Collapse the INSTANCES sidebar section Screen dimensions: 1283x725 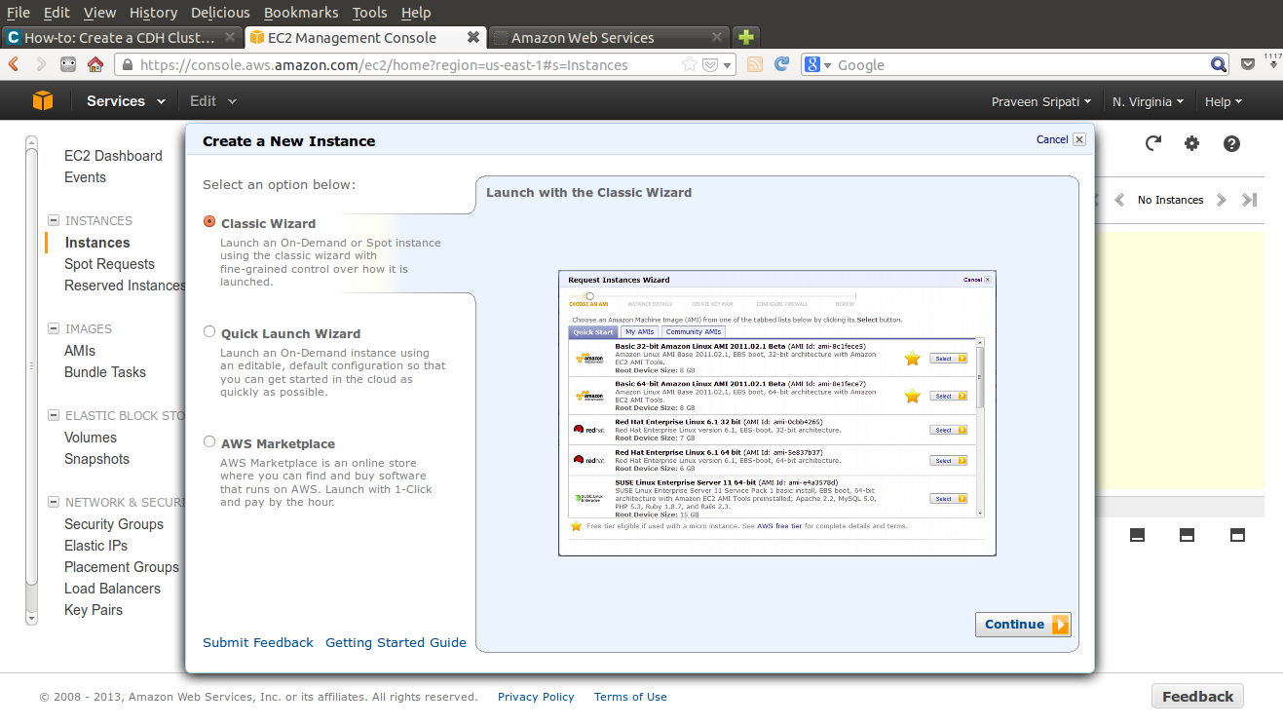[x=54, y=221]
